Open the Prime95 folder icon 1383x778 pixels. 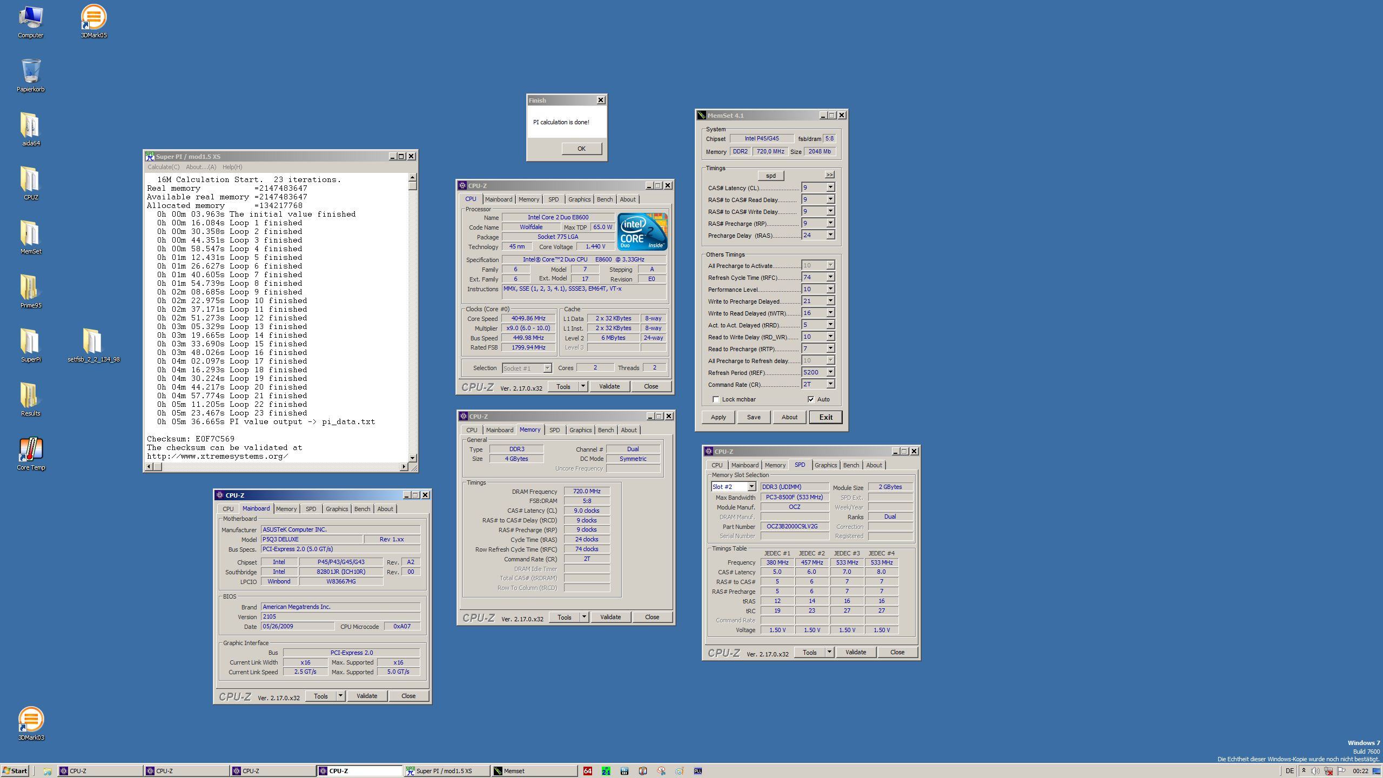click(x=31, y=288)
